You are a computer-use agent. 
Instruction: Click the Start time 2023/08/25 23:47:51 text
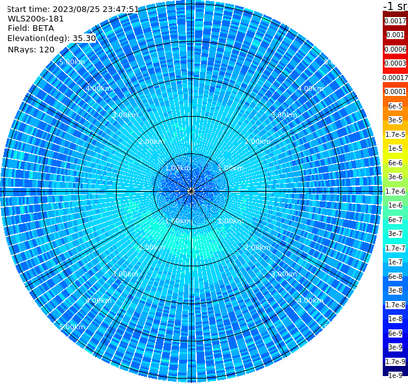point(73,9)
